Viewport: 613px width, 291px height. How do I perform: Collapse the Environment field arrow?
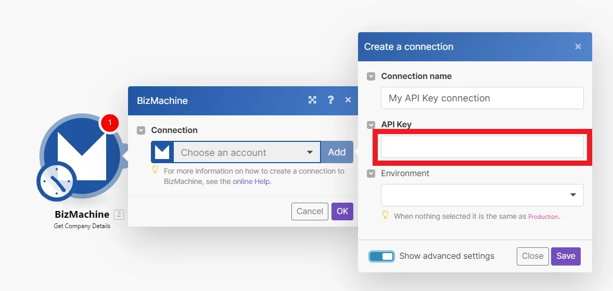tap(371, 174)
